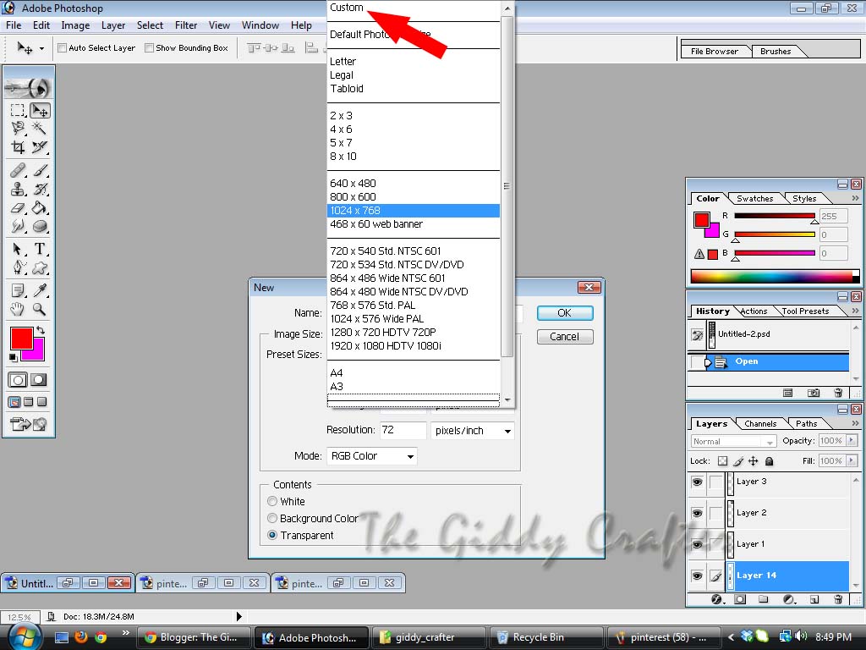Select the Slice tool
This screenshot has width=866, height=650.
coord(40,147)
